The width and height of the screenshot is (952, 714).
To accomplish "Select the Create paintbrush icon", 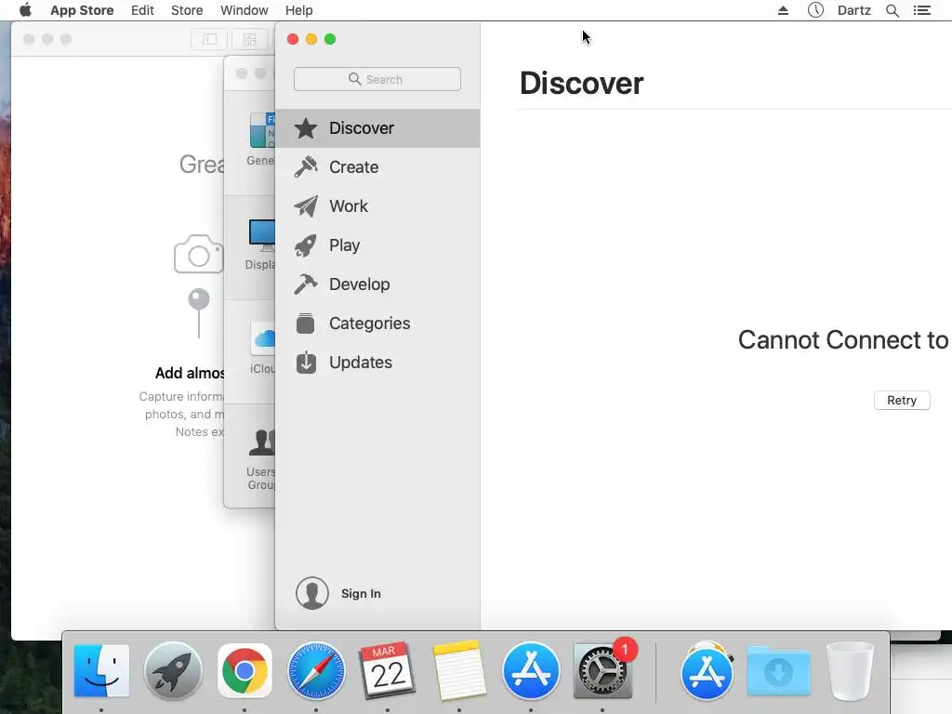I will pos(306,167).
